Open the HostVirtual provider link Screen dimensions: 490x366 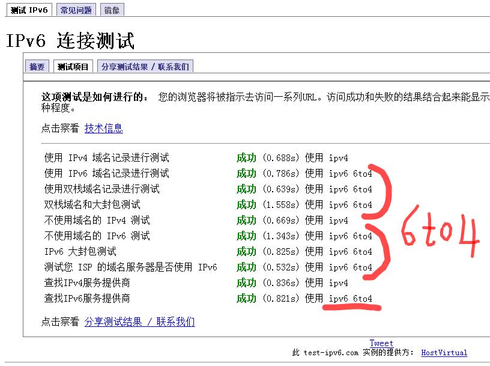tap(446, 352)
